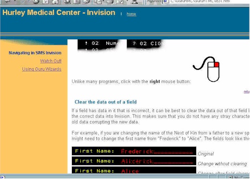Click the Print toolbar icon
Viewport: 250px width, 179px height.
coord(110,1)
